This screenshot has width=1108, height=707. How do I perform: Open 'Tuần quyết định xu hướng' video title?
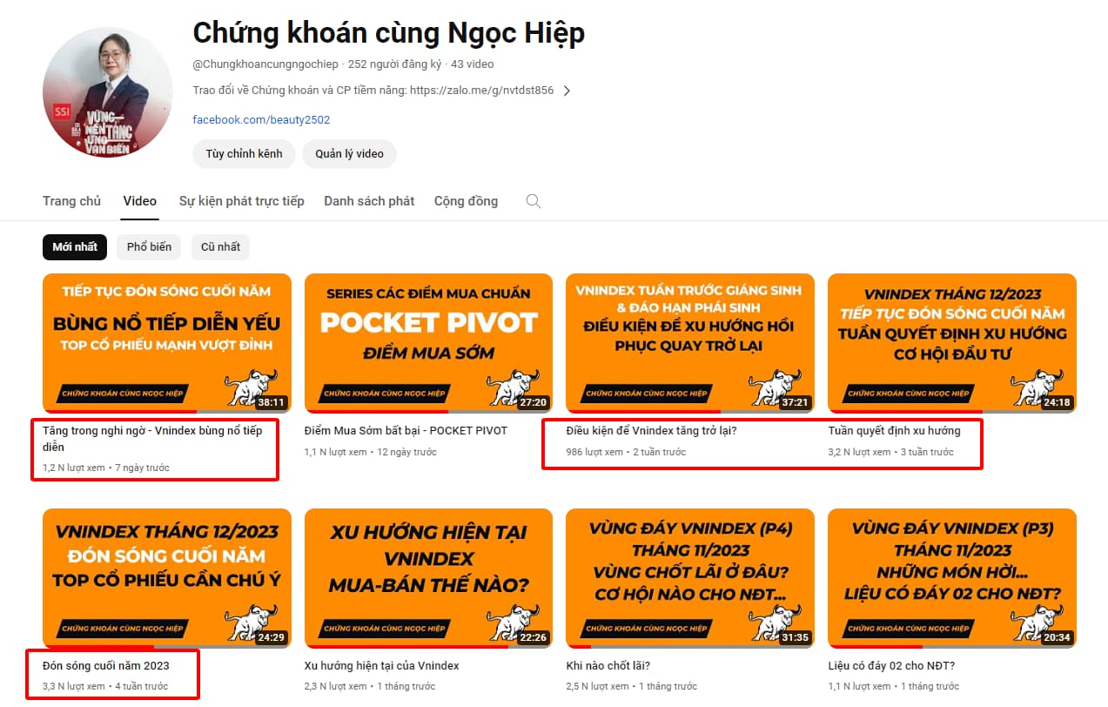coord(895,430)
